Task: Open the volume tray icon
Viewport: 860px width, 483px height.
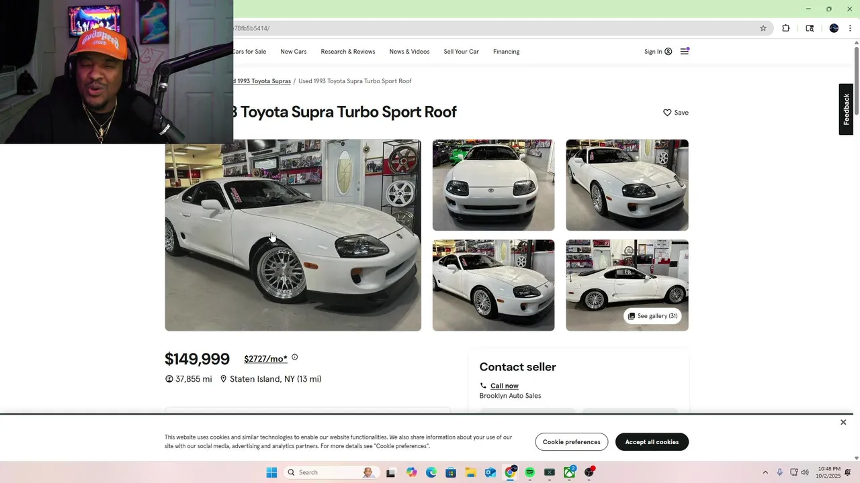Action: click(805, 472)
